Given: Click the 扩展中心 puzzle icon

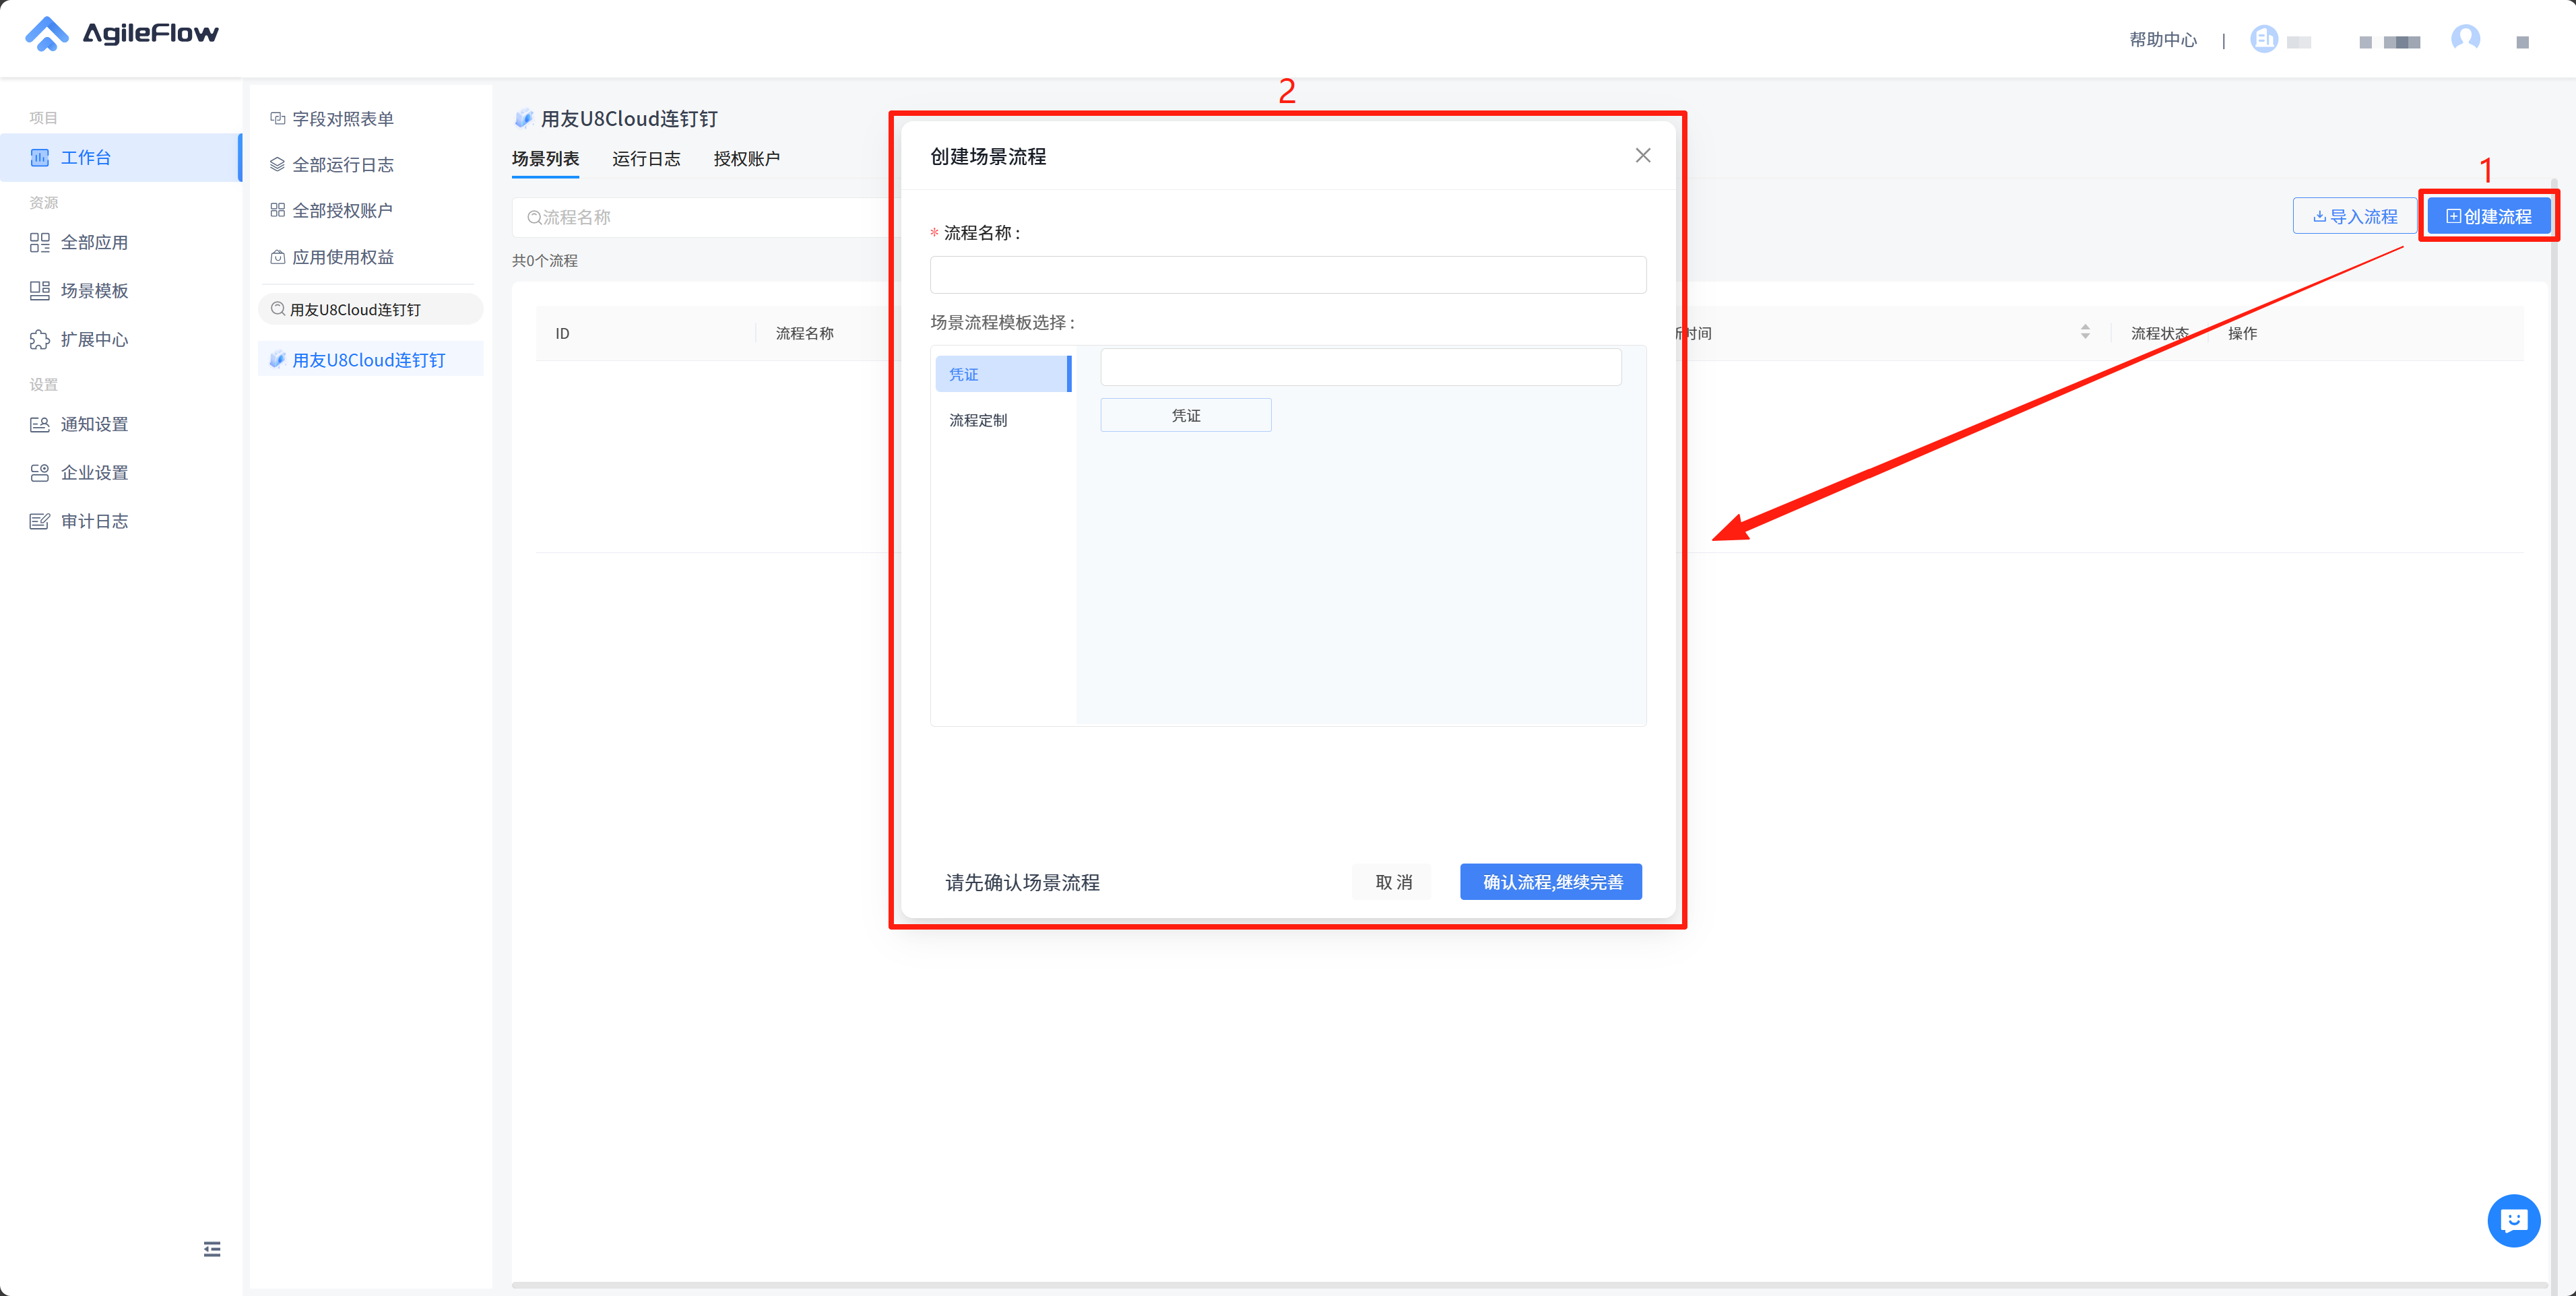Looking at the screenshot, I should pos(40,339).
